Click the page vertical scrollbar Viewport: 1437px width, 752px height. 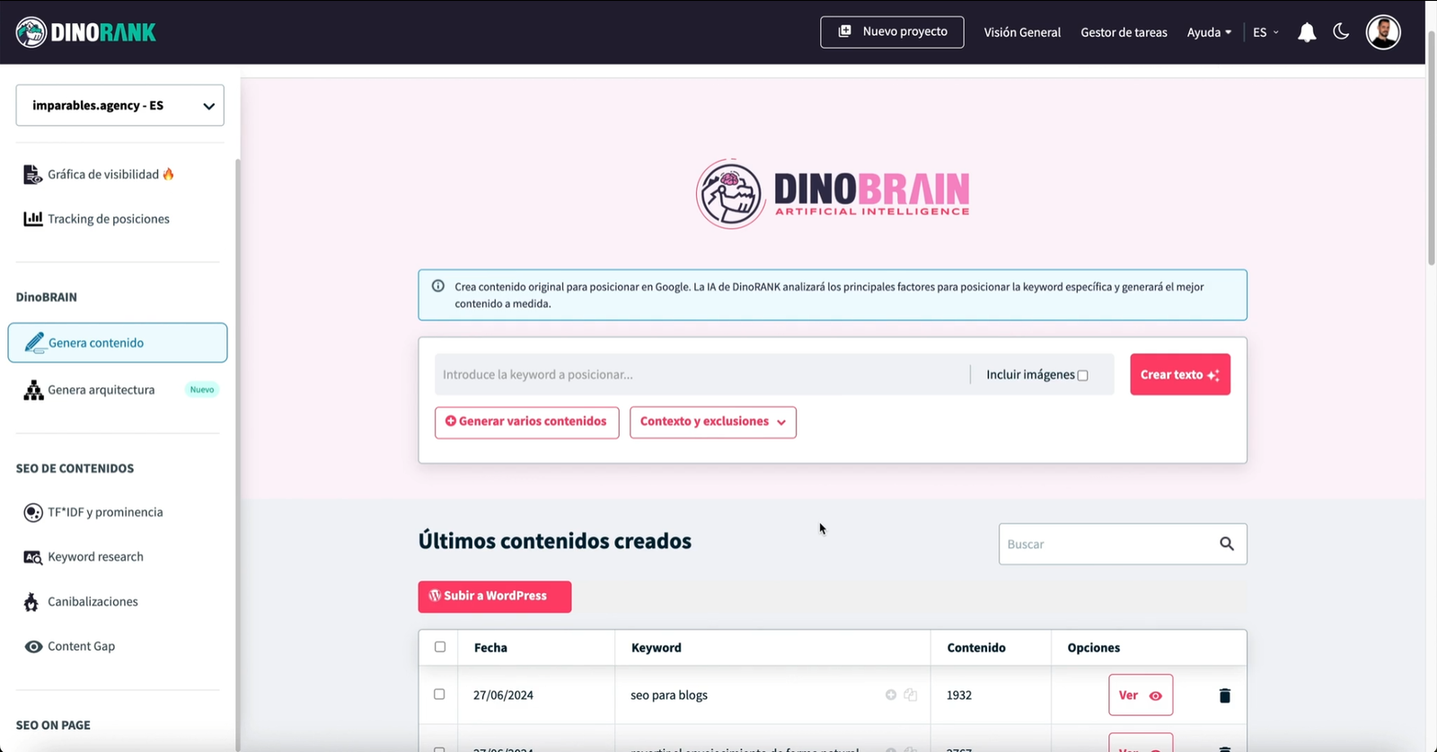pos(1432,148)
